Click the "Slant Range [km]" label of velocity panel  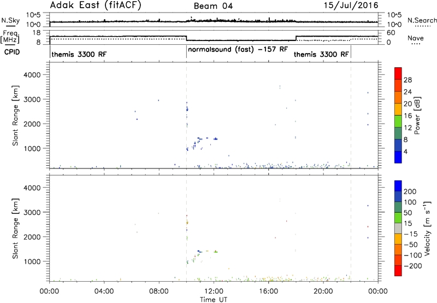[x=15, y=229]
